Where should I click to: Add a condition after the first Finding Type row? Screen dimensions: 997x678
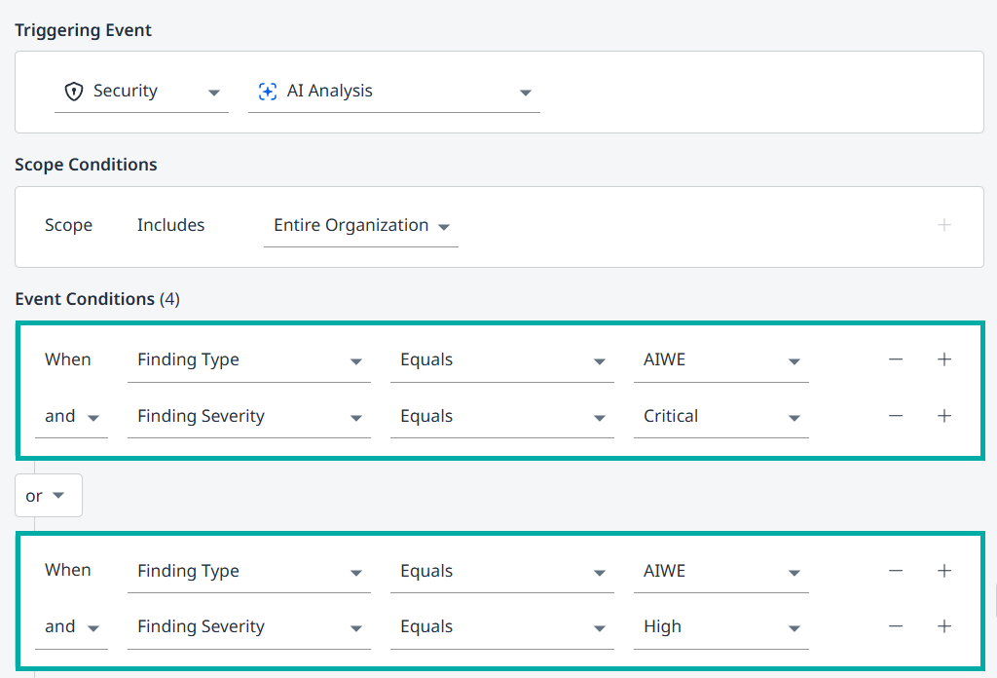tap(943, 359)
